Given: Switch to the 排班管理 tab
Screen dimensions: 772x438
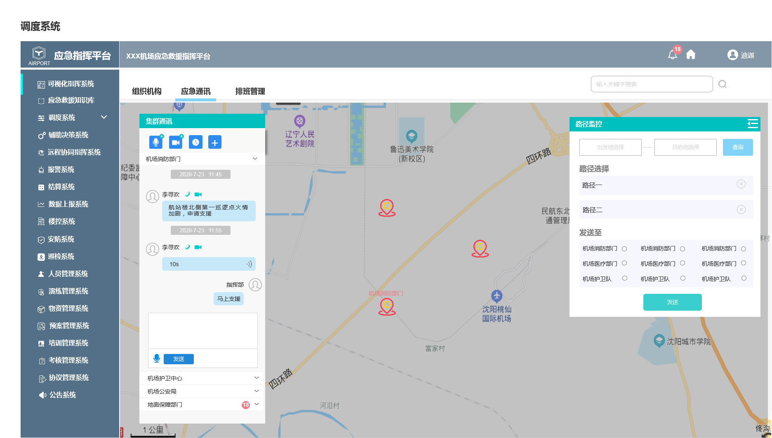Looking at the screenshot, I should [x=250, y=91].
